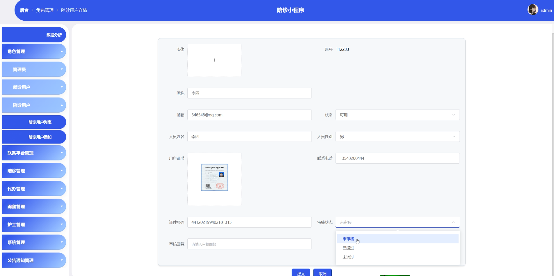Click the 用户证书 field label
Image resolution: width=554 pixels, height=276 pixels.
point(177,158)
